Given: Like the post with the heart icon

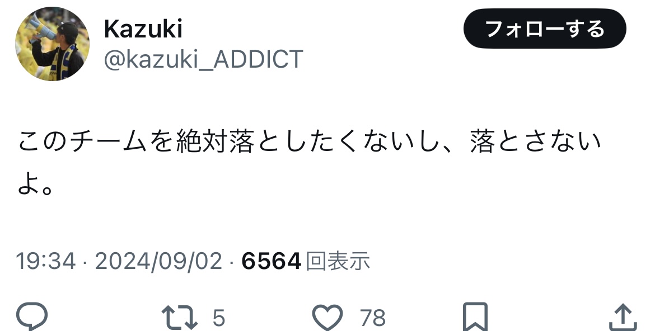Looking at the screenshot, I should click(328, 317).
